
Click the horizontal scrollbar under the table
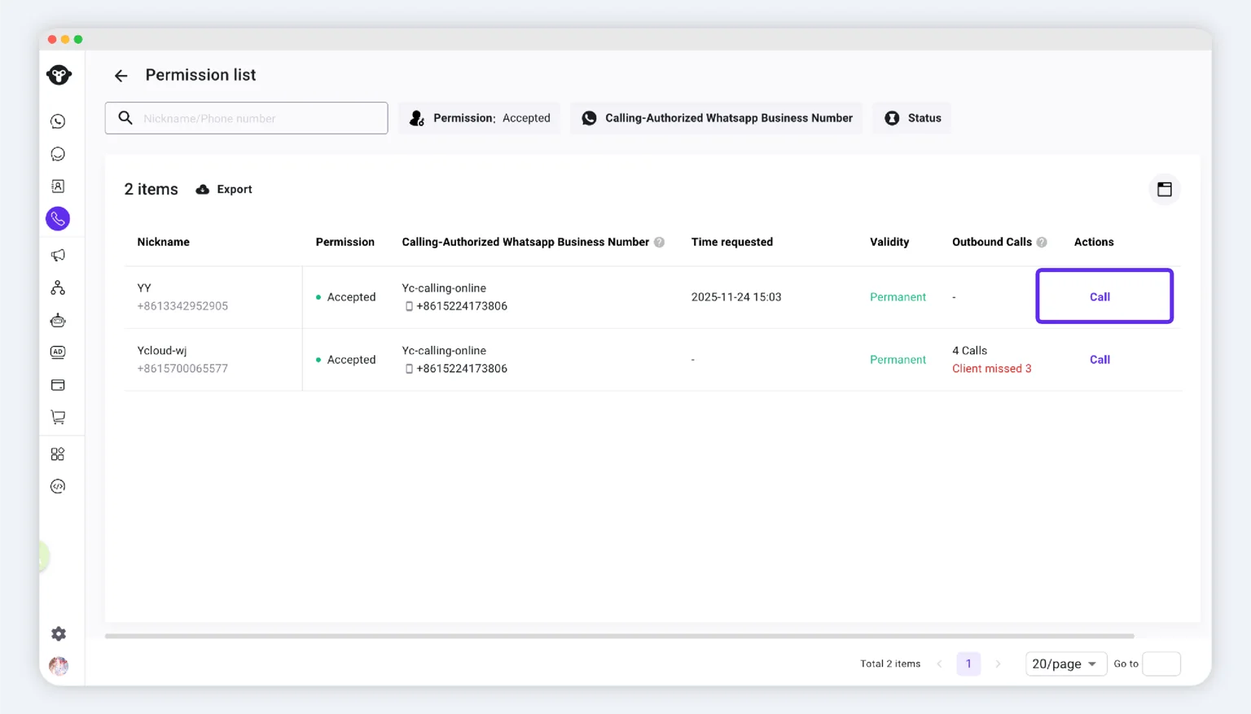[x=619, y=637]
